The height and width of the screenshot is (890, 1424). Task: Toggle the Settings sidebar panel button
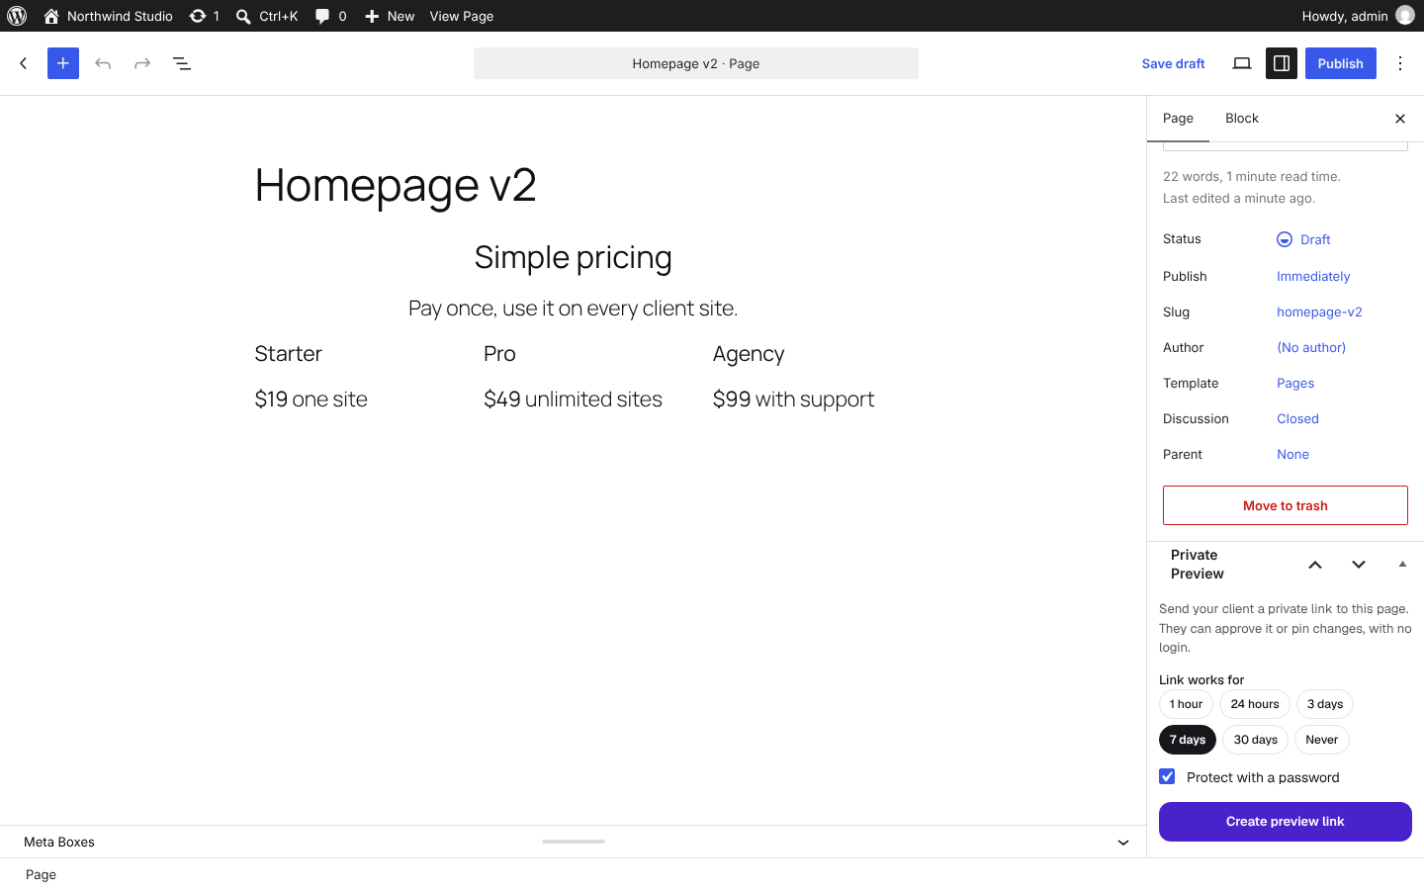pos(1282,63)
